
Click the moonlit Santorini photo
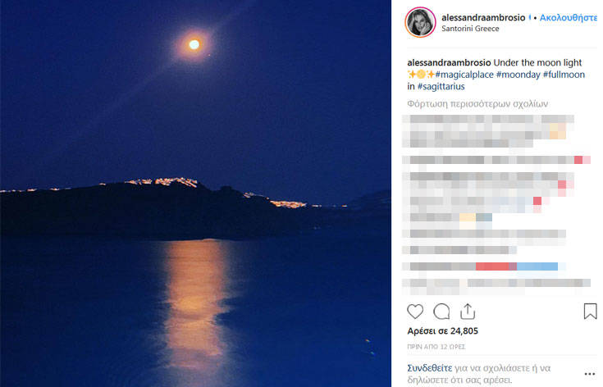tap(195, 193)
